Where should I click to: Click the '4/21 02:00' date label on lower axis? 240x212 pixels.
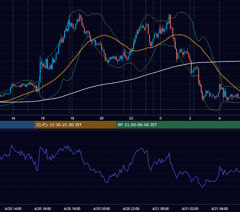(x=190, y=208)
